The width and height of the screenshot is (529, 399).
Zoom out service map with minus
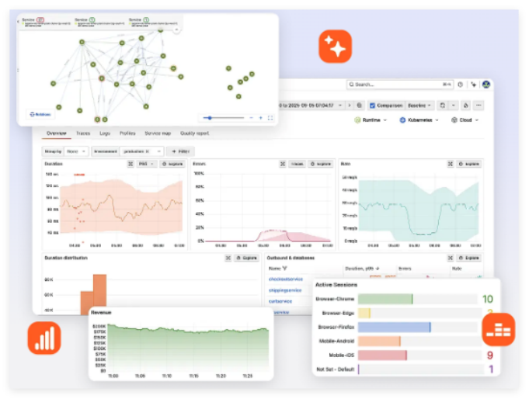coord(251,118)
